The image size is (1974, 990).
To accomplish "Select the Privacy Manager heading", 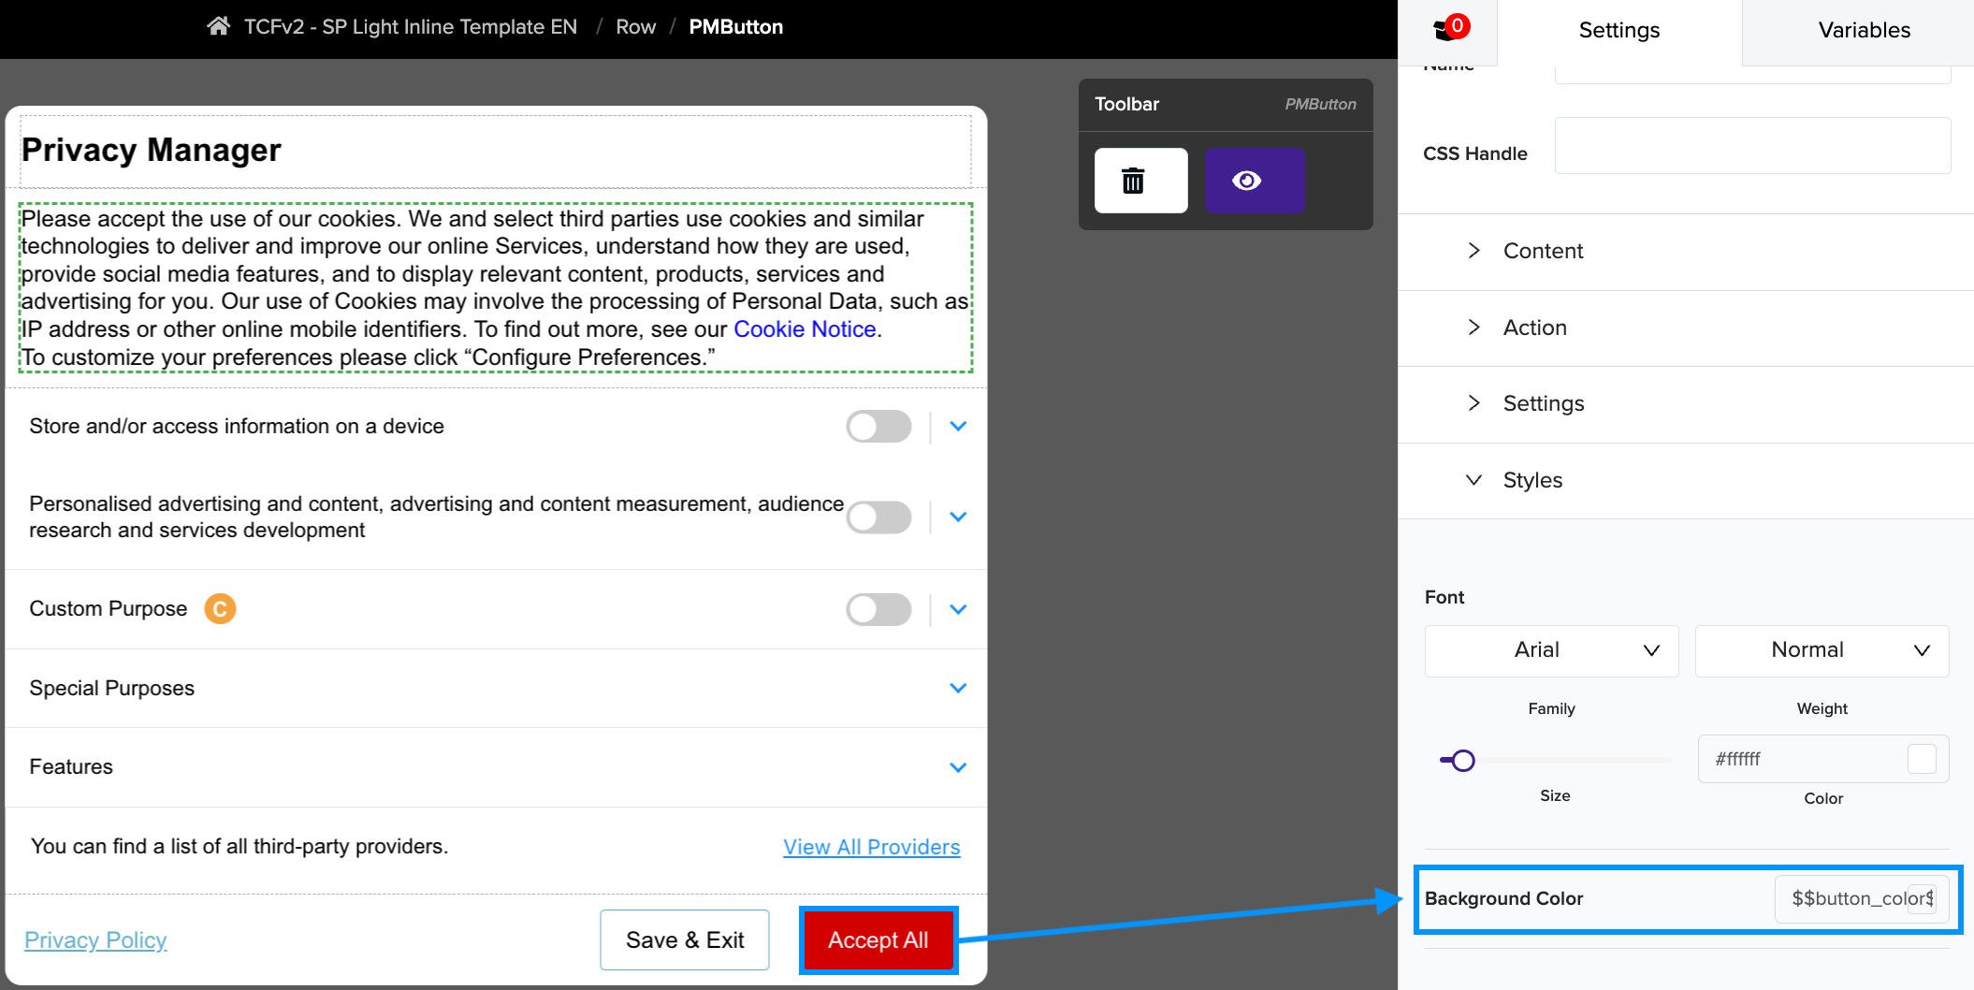I will pos(151,151).
